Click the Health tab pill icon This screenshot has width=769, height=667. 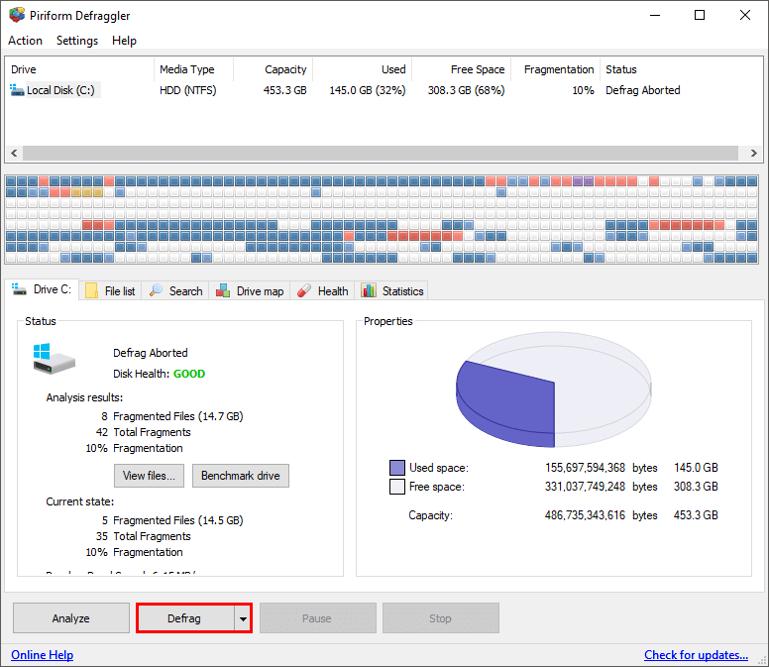coord(304,290)
